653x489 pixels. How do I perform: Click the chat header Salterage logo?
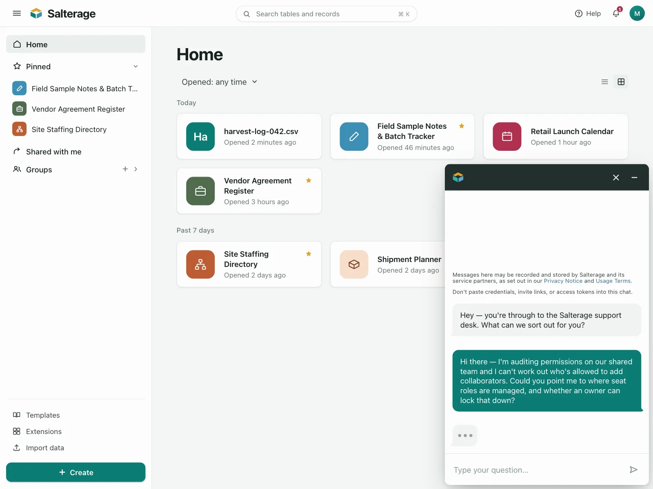pos(458,177)
